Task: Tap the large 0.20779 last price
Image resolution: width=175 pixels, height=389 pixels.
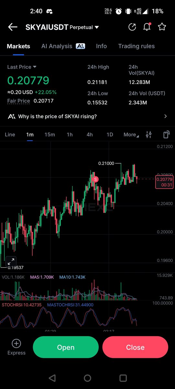Action: click(x=28, y=80)
